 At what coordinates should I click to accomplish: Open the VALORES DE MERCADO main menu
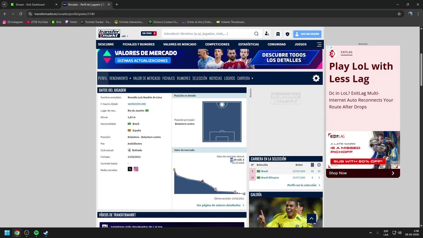pos(180,44)
